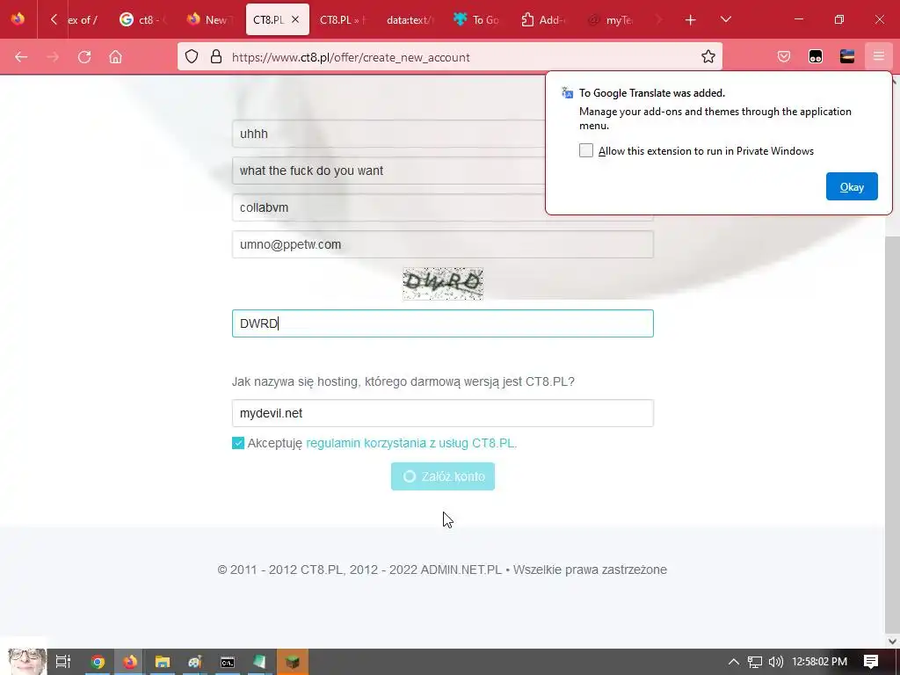Open the green notebook app in taskbar

259,662
